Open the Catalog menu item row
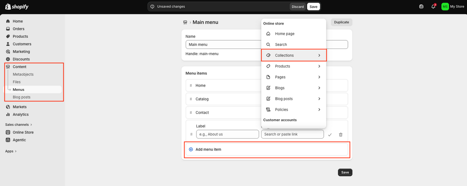Viewport: 467px width, 186px height. (x=267, y=99)
